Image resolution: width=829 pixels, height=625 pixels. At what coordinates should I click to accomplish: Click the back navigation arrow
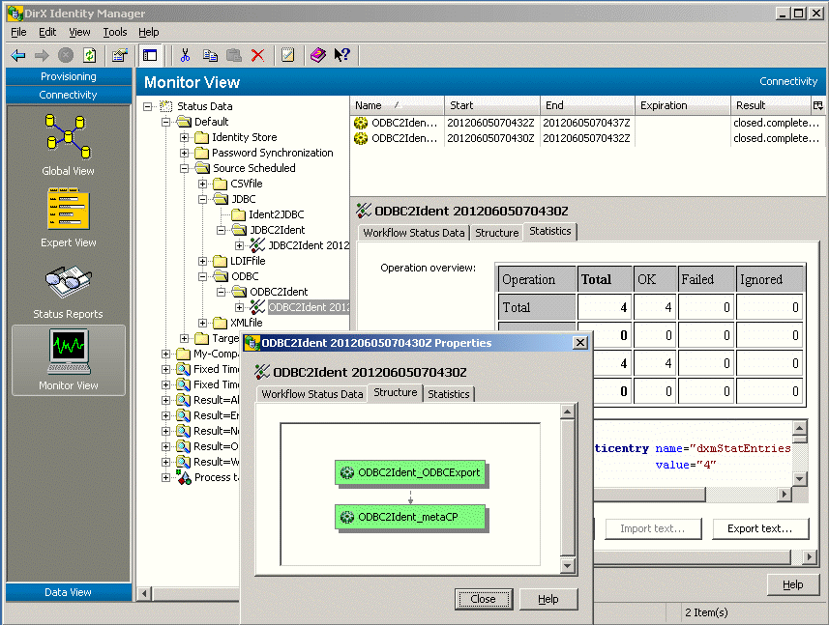17,55
